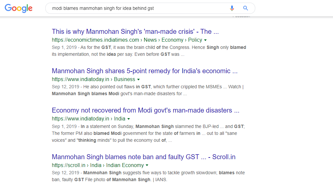Expand the indiatoday.in India dropdown arrow
Viewport: 333px width, 190px height.
click(x=129, y=119)
